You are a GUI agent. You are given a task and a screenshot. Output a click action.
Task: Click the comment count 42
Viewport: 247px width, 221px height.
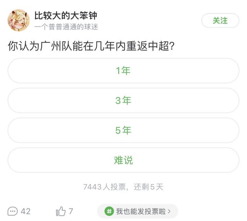point(26,211)
